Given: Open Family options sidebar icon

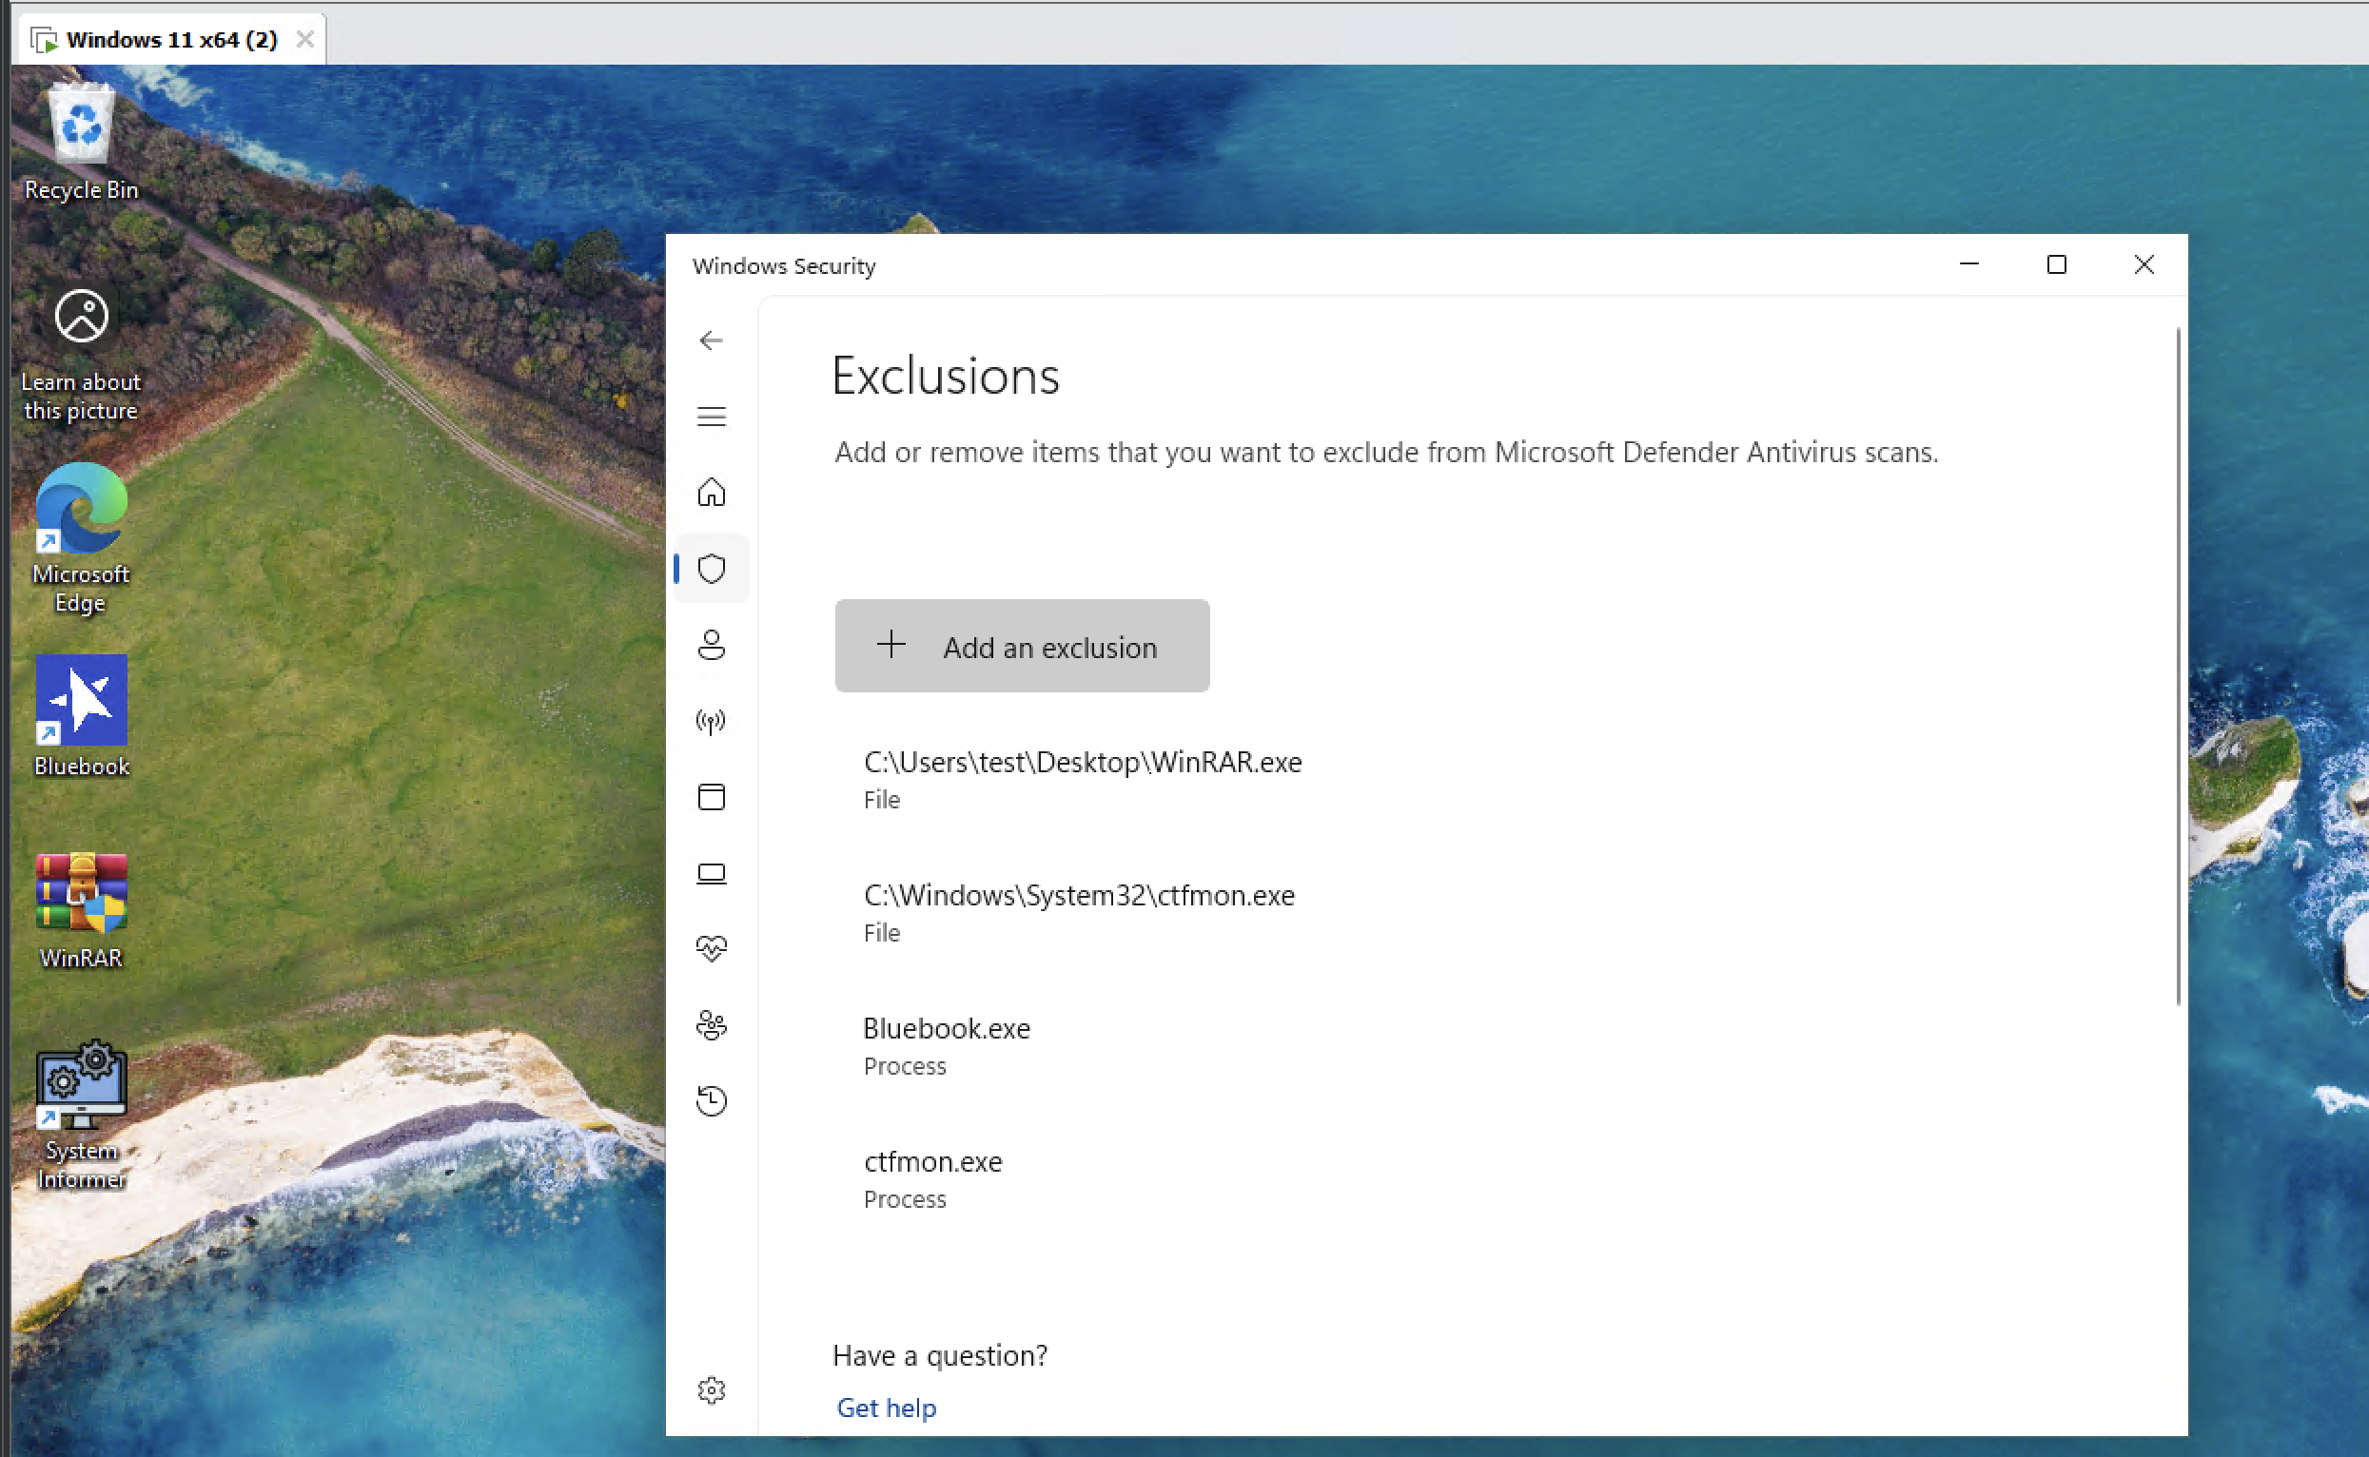Looking at the screenshot, I should (712, 1025).
